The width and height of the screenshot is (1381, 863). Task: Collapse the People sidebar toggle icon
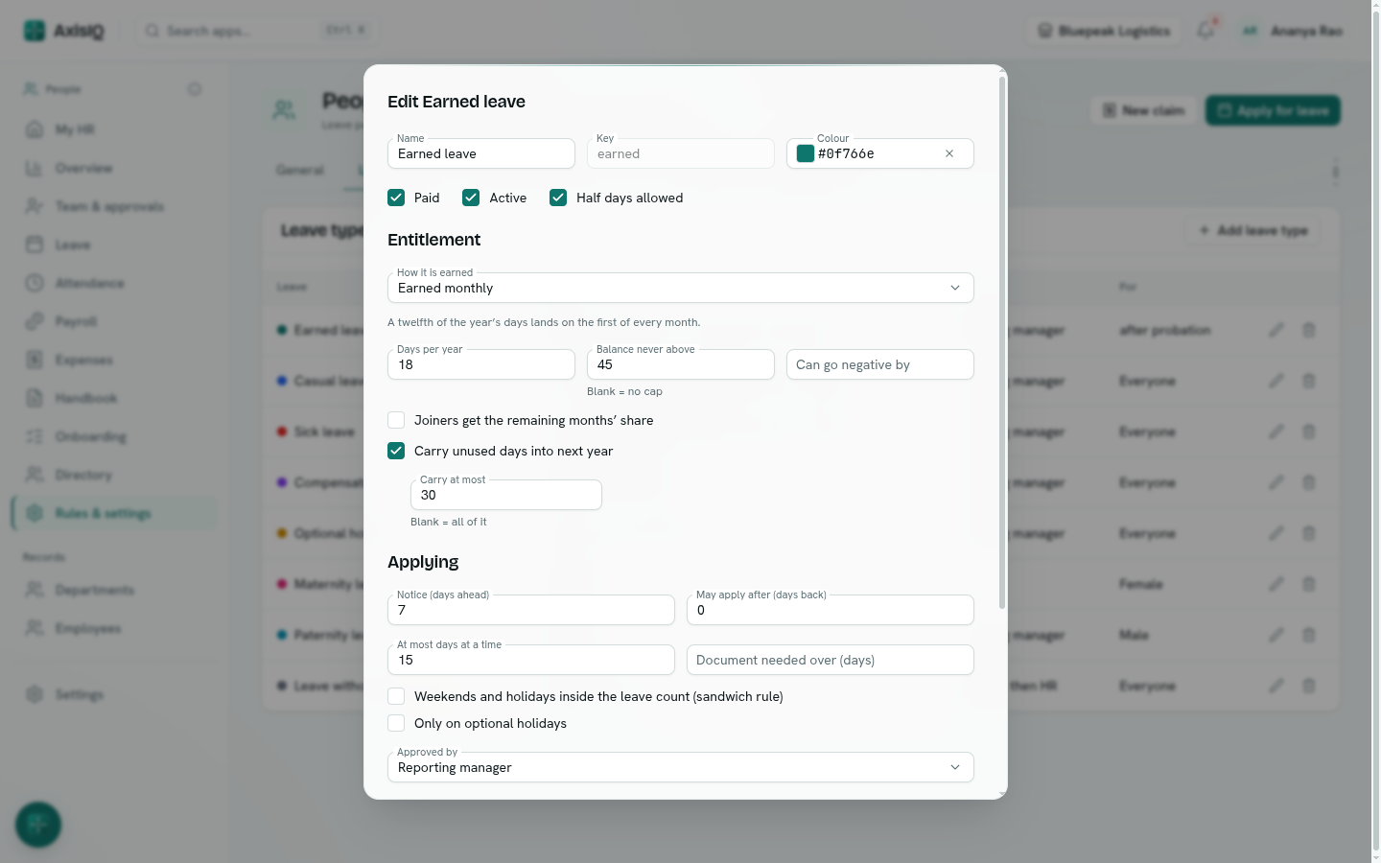click(x=195, y=89)
